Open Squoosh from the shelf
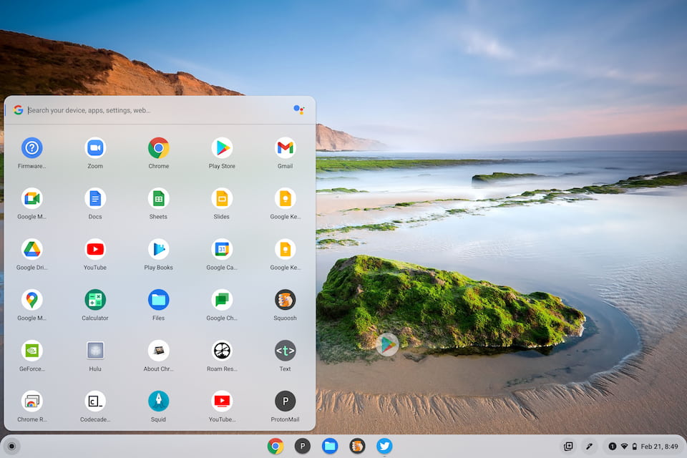Viewport: 687px width, 458px height. click(x=357, y=446)
